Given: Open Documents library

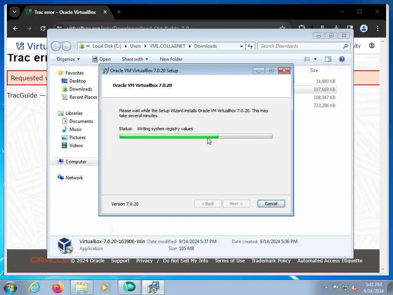Looking at the screenshot, I should (x=81, y=121).
